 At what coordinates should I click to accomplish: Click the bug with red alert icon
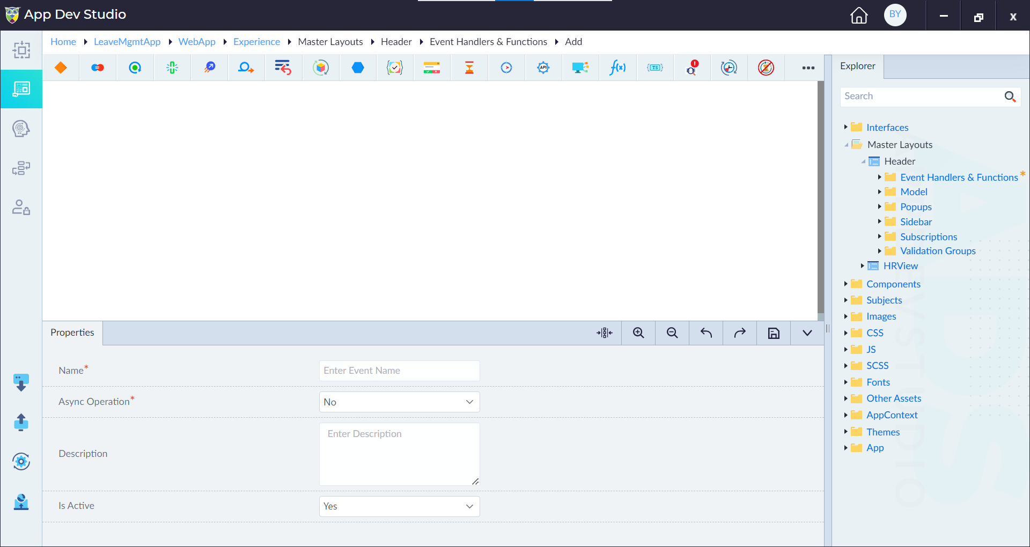pos(692,68)
